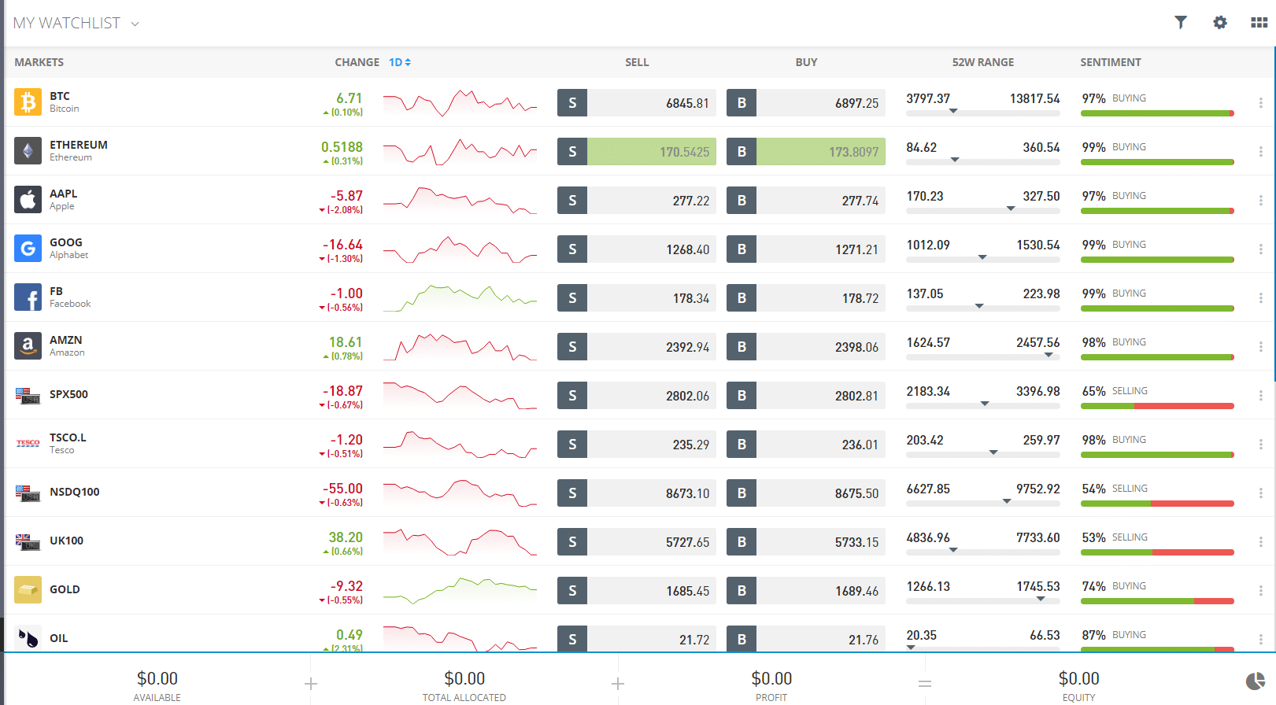Open more options for BTC row

(1260, 103)
